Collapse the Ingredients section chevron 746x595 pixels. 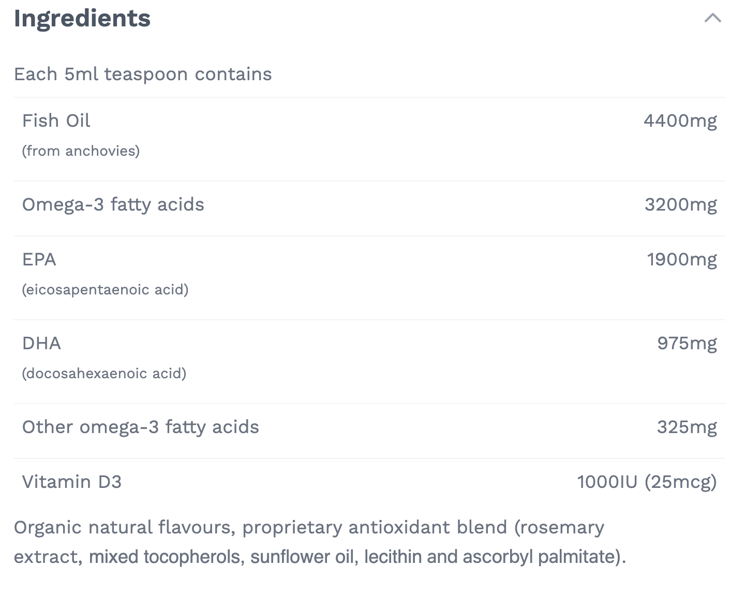click(x=712, y=19)
